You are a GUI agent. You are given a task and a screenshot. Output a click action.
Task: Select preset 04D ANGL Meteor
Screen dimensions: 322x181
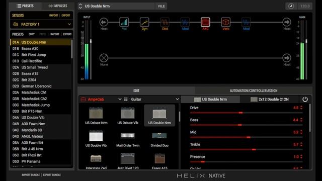pyautogui.click(x=41, y=136)
